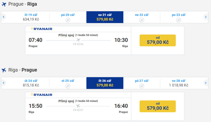This screenshot has width=211, height=122.
Task: Click no-flight icon under po 23 zář
Action: tap(179, 20)
